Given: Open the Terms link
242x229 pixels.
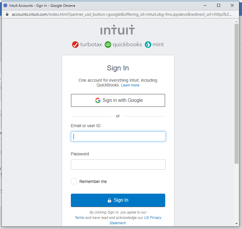Looking at the screenshot, I should point(79,218).
